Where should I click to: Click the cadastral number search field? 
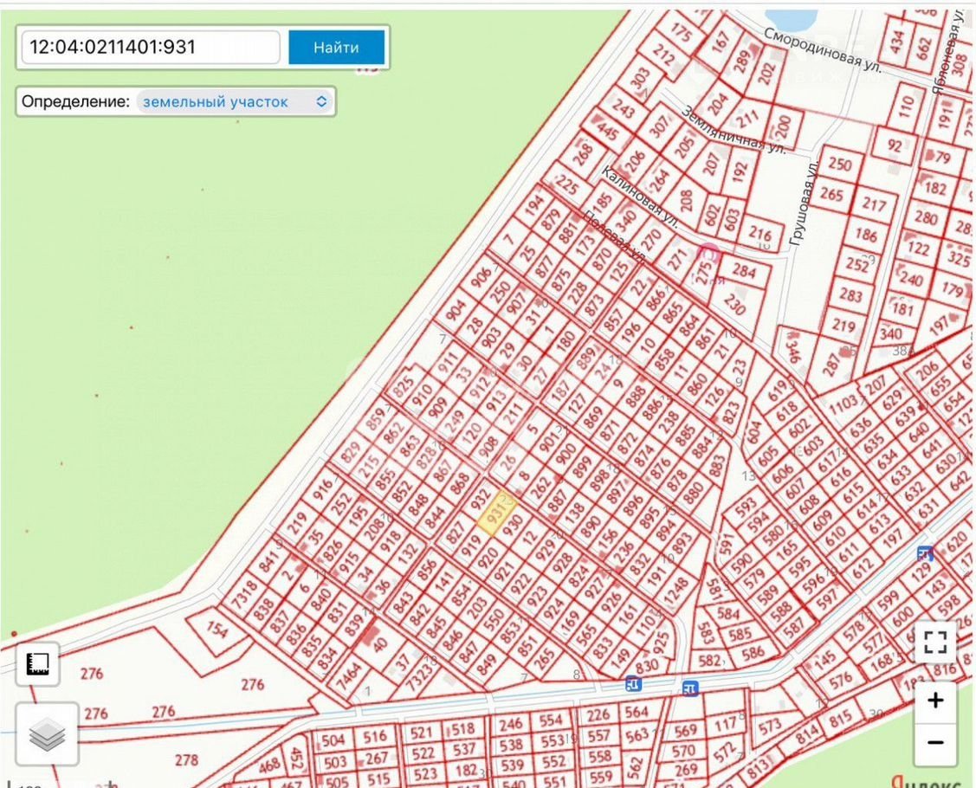pos(151,47)
